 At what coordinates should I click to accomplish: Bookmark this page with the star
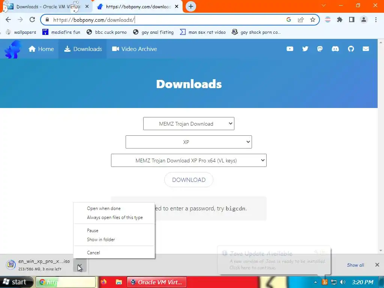(x=313, y=19)
